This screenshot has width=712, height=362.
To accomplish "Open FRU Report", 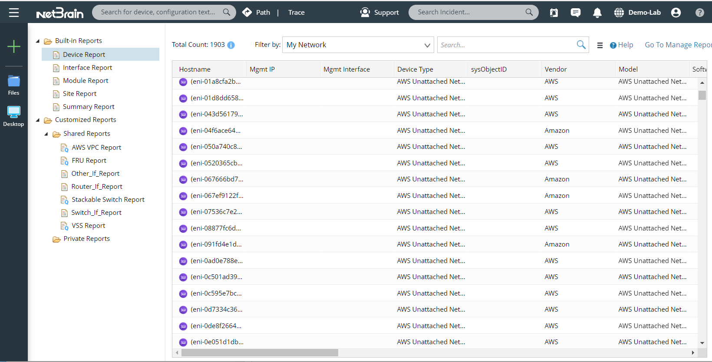I will [x=89, y=161].
